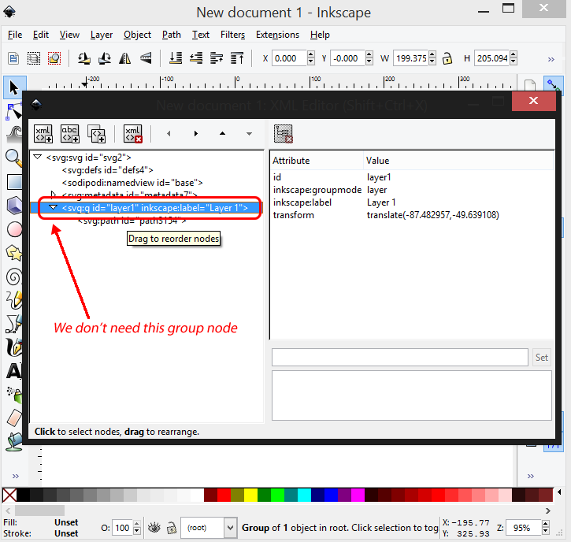
Task: Select the Star/polygon tool
Action: coord(14,253)
